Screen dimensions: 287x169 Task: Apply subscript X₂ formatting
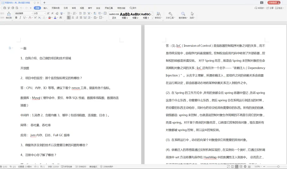[x=40, y=18]
